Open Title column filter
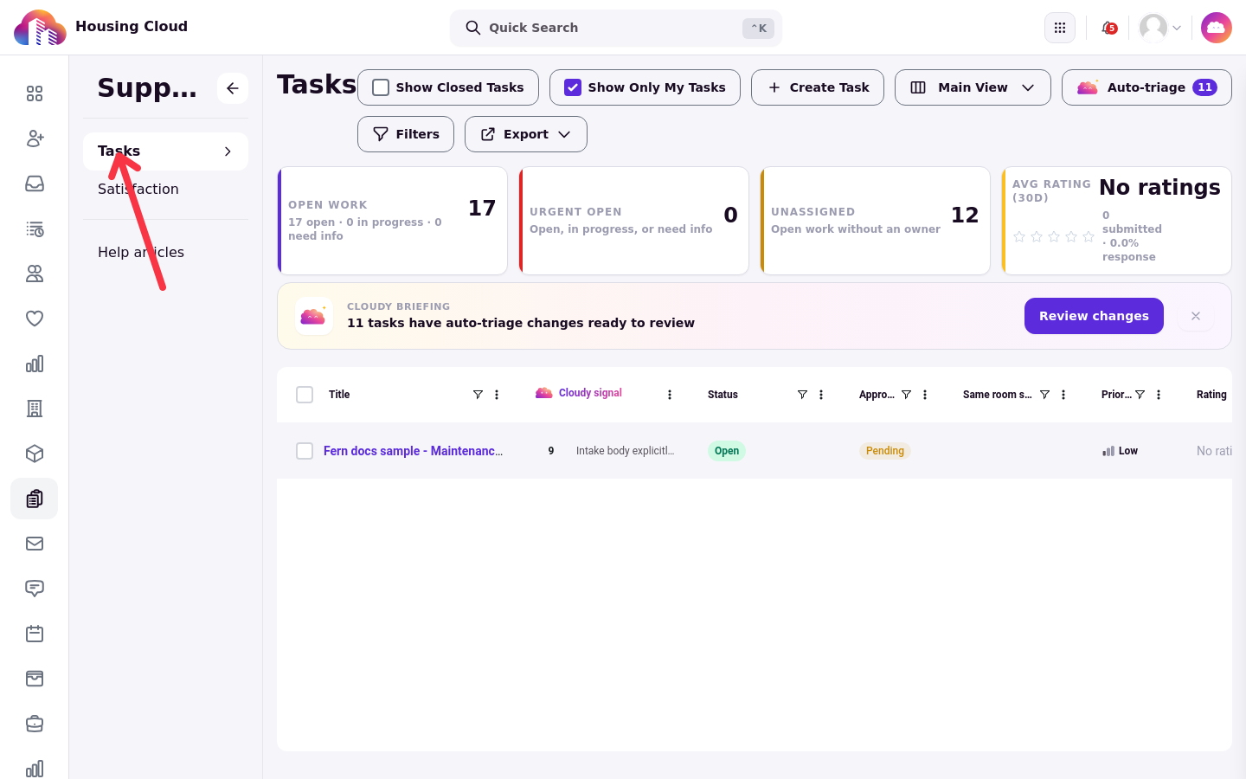The width and height of the screenshot is (1246, 779). pos(478,395)
